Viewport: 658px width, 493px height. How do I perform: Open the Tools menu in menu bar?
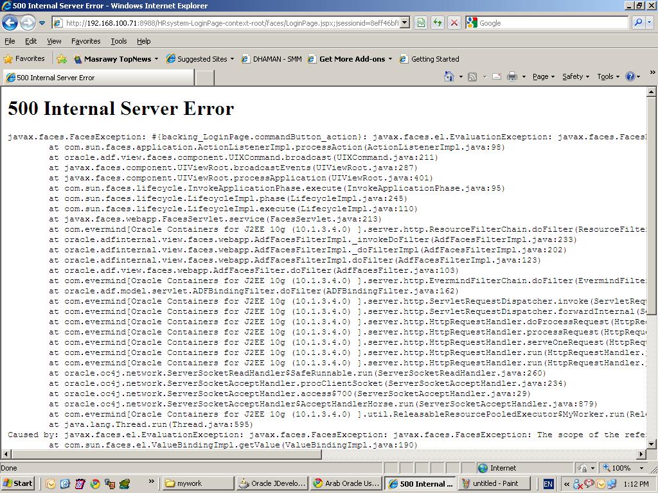pos(119,41)
